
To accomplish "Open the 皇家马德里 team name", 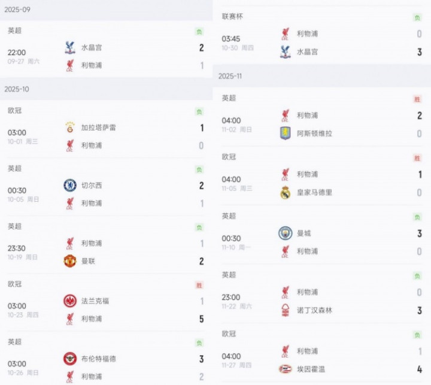I will [x=314, y=192].
